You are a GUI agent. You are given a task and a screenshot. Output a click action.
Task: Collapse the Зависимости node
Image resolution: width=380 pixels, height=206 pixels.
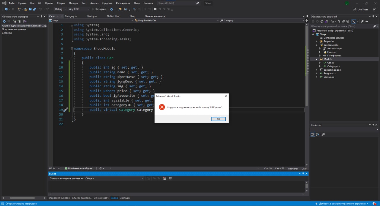pyautogui.click(x=316, y=45)
